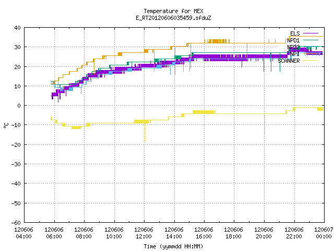Click the x-axis tick label 120606 14:00

click(x=174, y=233)
